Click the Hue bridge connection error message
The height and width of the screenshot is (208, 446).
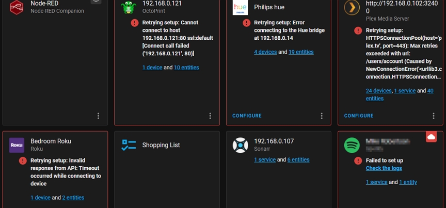[x=289, y=30]
